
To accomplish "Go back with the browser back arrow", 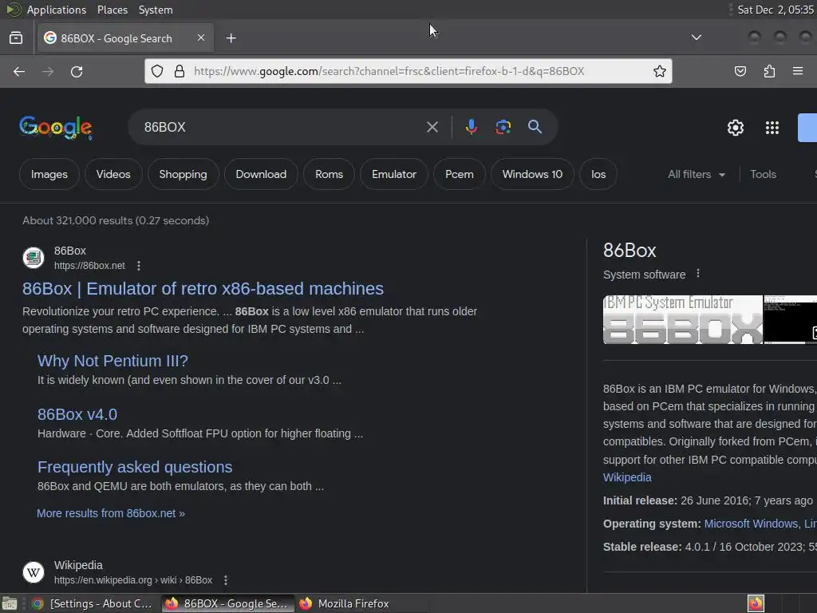I will [x=19, y=71].
